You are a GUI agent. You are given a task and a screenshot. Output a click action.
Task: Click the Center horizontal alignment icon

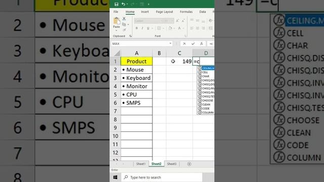click(x=197, y=28)
